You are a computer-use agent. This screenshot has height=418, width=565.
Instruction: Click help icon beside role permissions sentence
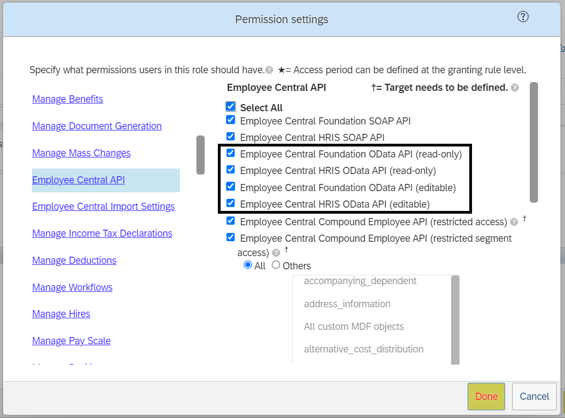tap(269, 70)
